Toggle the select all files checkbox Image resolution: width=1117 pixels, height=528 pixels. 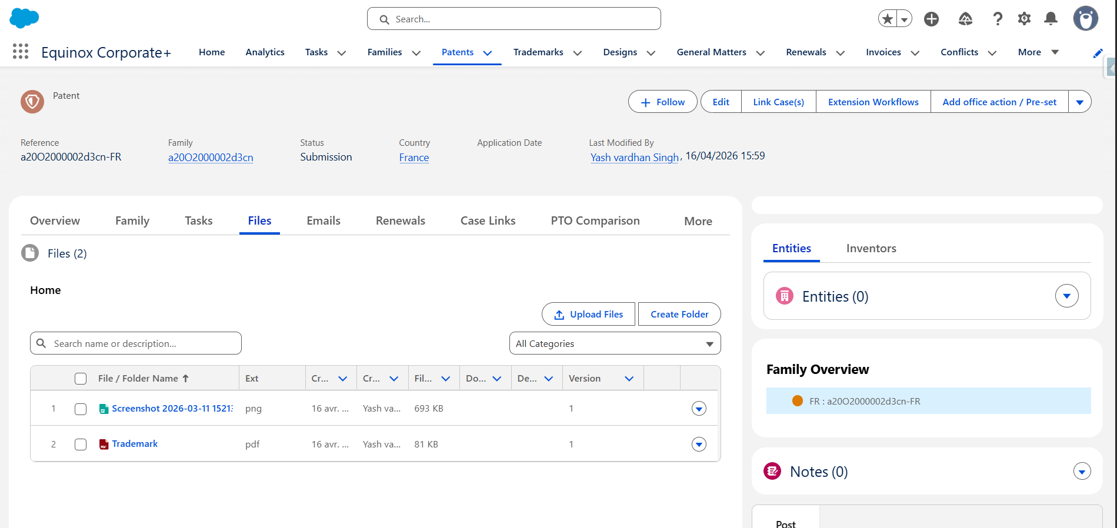coord(81,379)
